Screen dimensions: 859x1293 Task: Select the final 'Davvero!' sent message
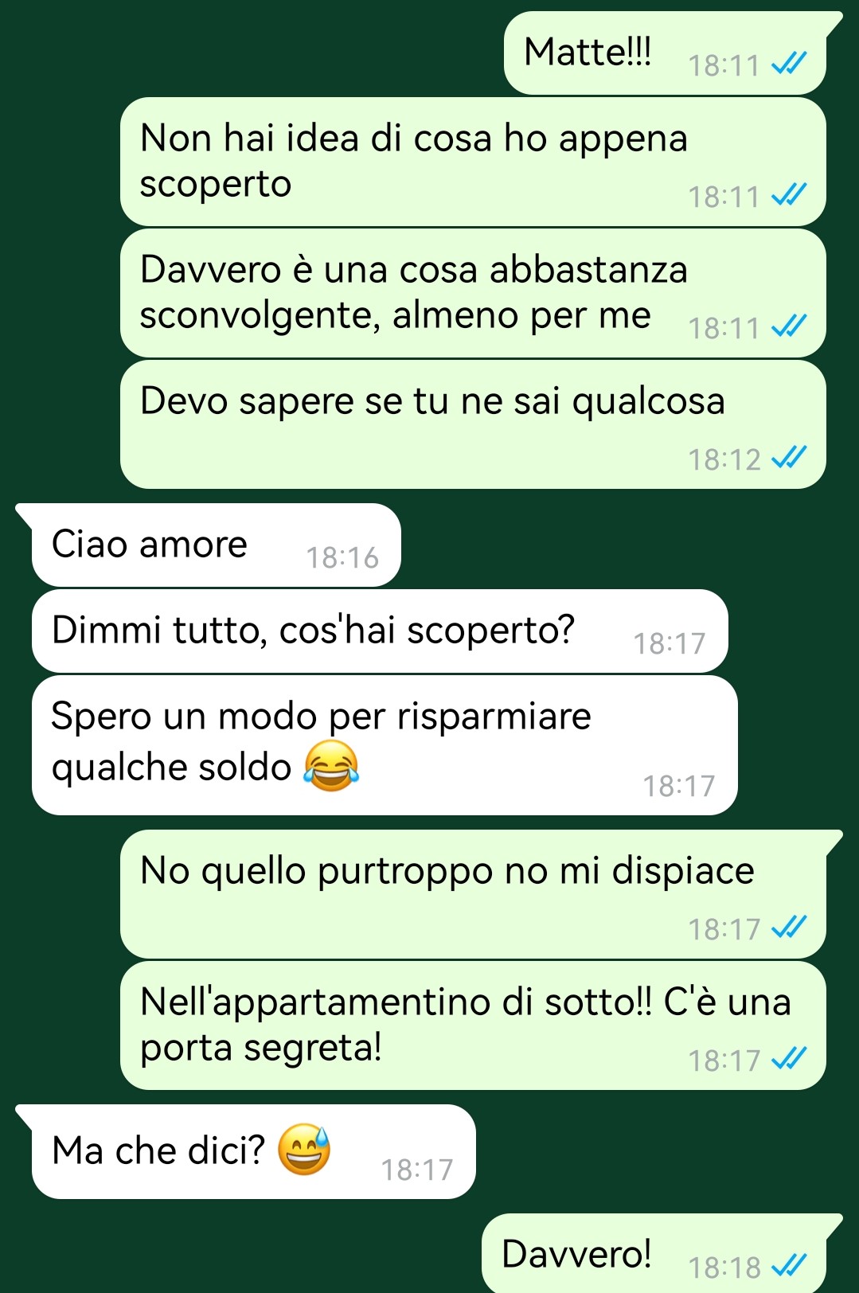pos(654,1253)
